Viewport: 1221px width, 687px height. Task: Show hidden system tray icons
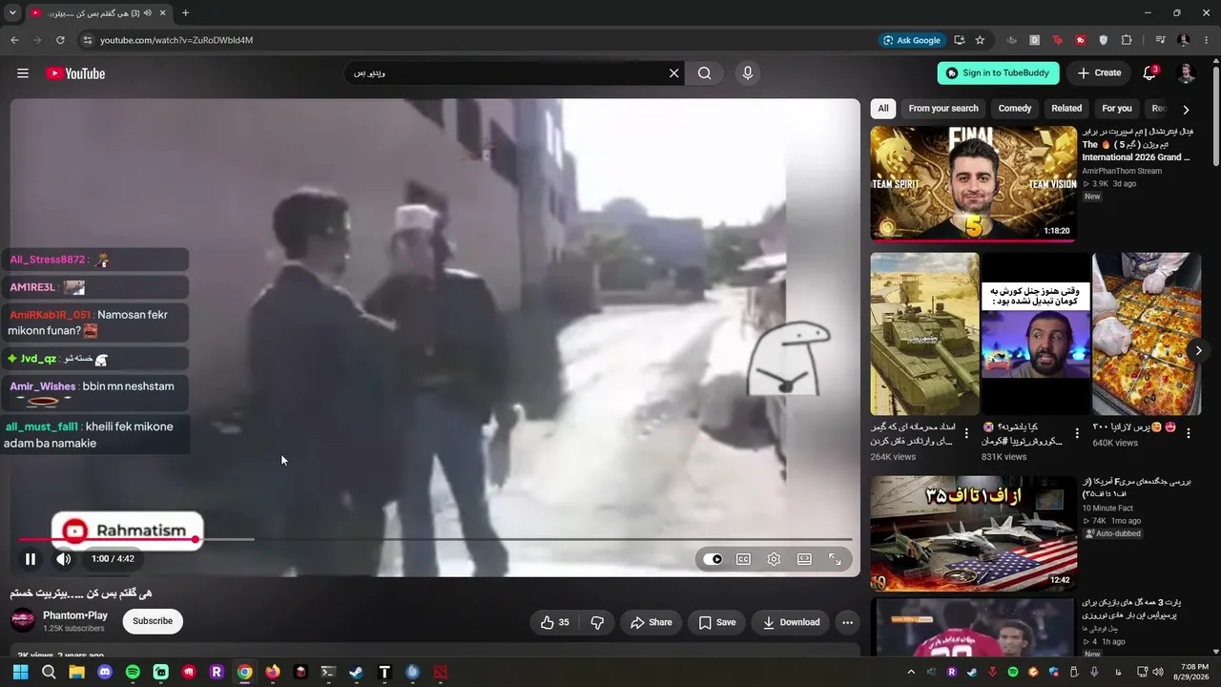911,672
